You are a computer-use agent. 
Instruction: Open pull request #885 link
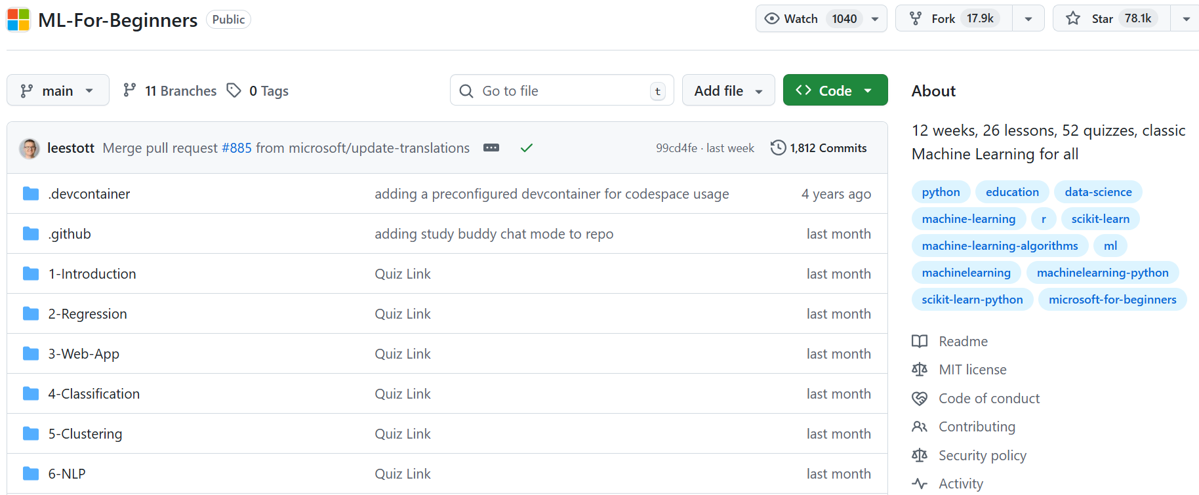click(237, 148)
